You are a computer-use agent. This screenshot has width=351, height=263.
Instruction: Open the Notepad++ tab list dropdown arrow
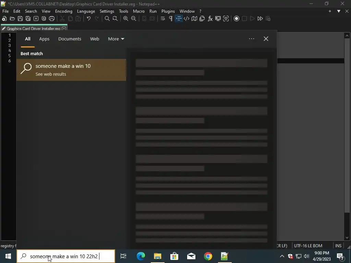339,11
